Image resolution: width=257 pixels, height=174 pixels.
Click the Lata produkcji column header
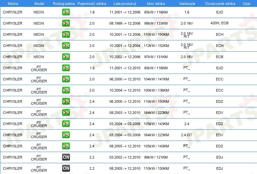(x=125, y=3)
